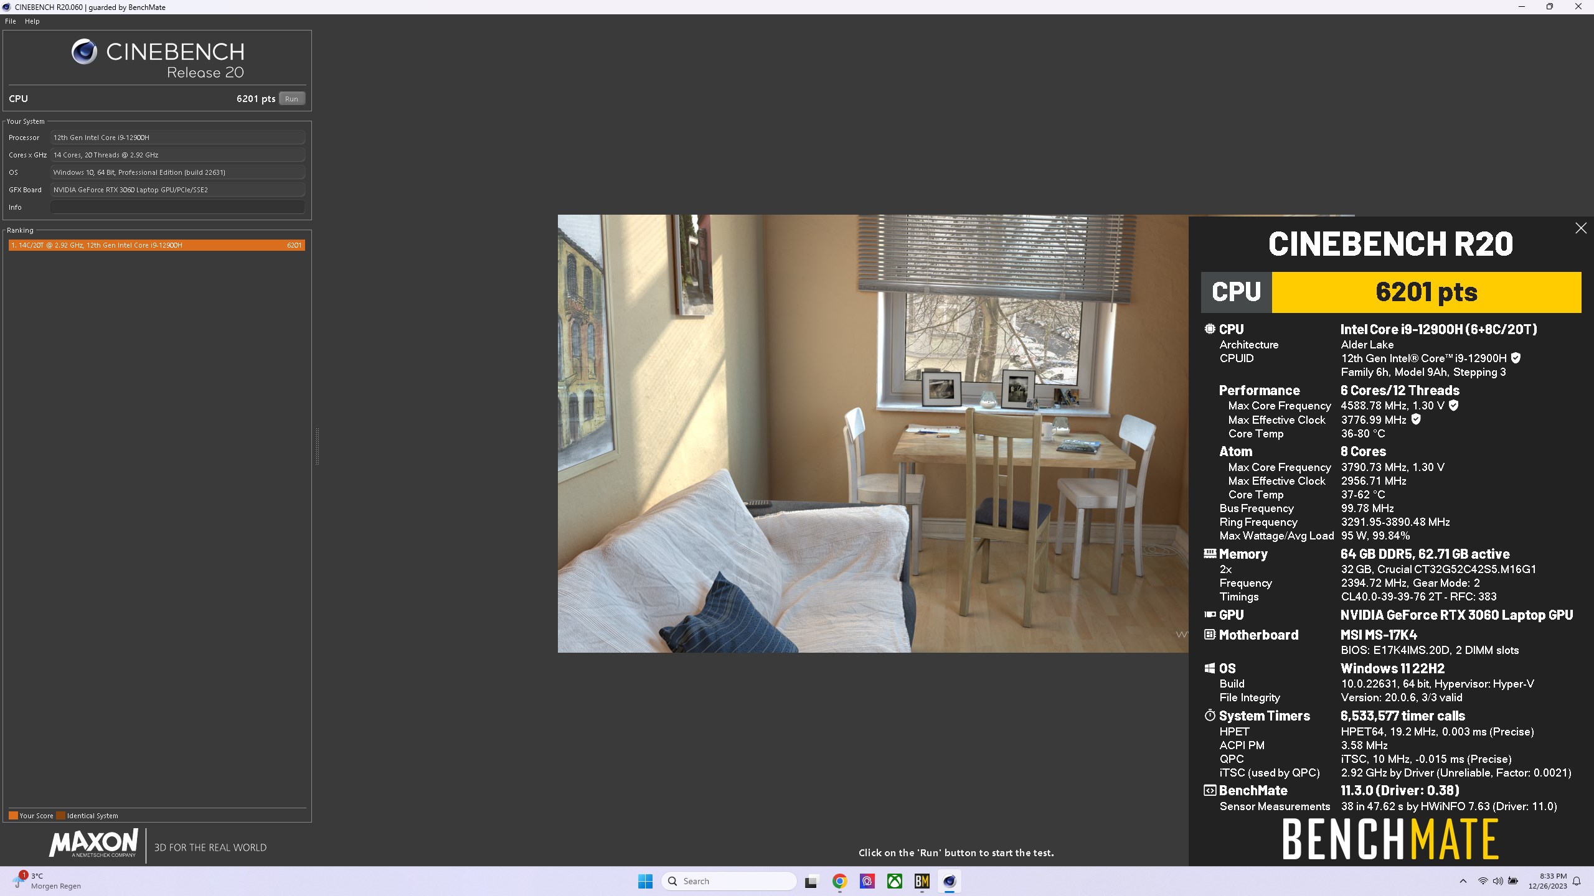This screenshot has height=896, width=1594.
Task: Click the Info input field
Action: click(177, 207)
